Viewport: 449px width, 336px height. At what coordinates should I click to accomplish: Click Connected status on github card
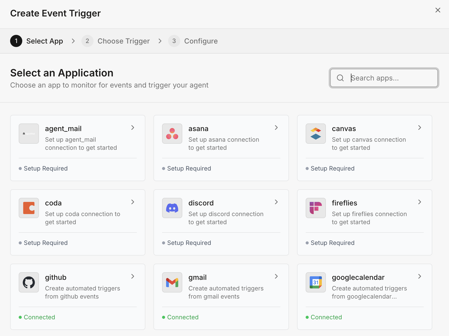pyautogui.click(x=37, y=317)
